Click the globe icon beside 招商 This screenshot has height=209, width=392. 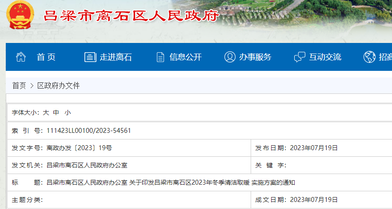coord(369,57)
